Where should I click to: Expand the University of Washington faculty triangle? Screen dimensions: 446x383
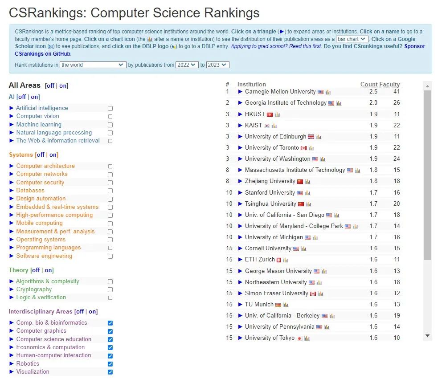(240, 159)
